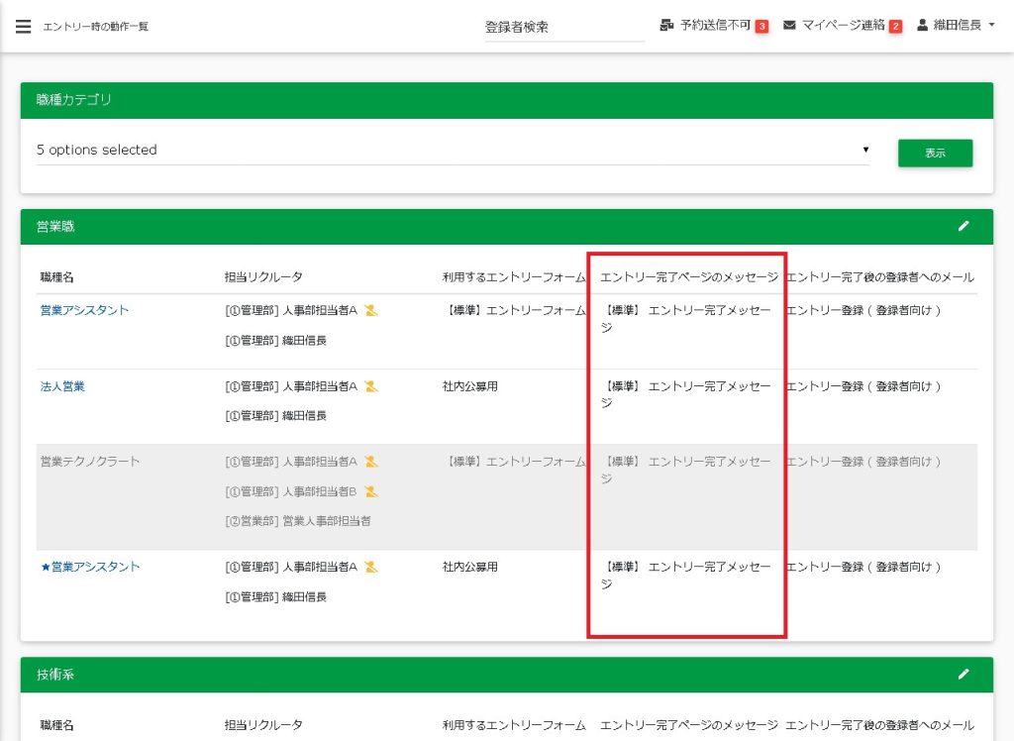Click notification-off icon in 営業アシスタント row
This screenshot has height=741, width=1014.
coord(371,311)
